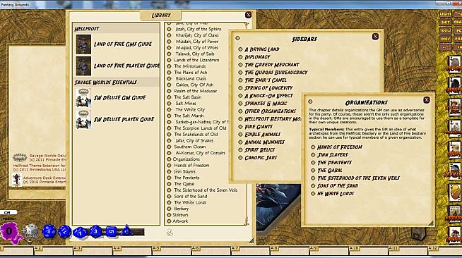Open Sons of the Sand in Organizations window

pyautogui.click(x=338, y=185)
